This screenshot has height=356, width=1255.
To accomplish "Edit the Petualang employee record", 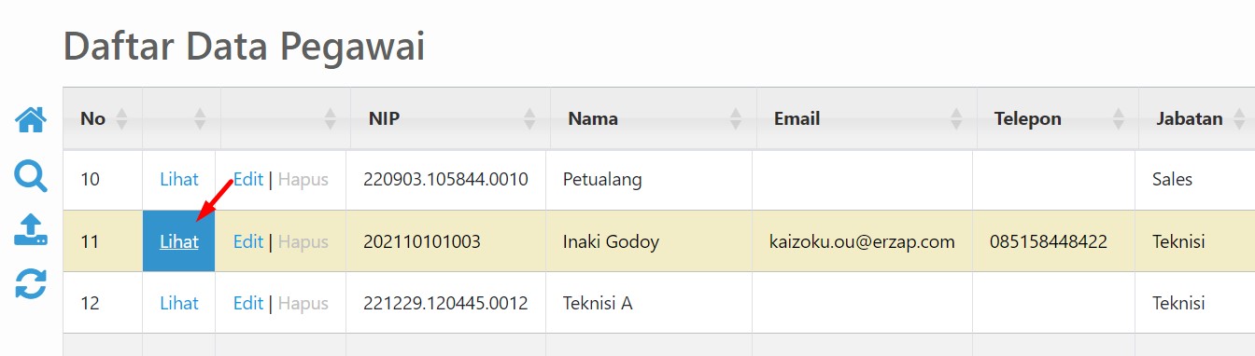I will pos(248,180).
